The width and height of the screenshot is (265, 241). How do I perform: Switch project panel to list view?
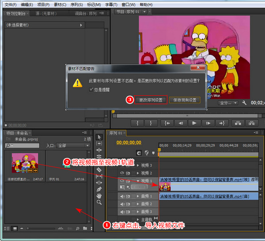(x=7, y=229)
